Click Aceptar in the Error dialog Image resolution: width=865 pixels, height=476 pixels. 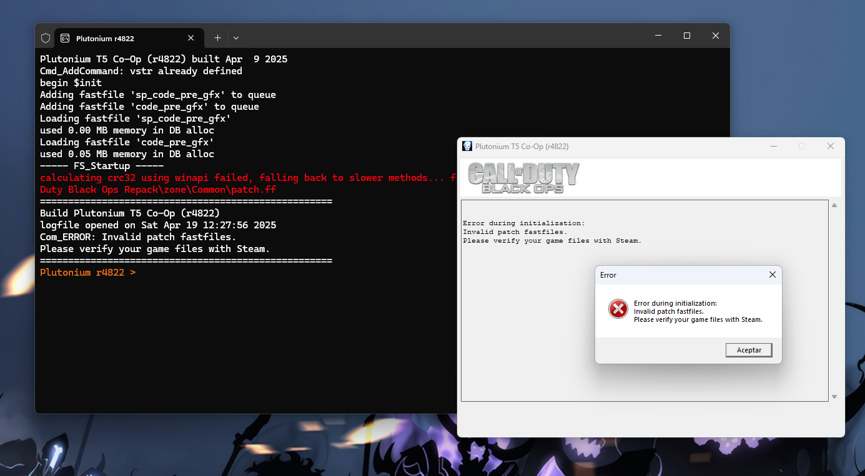pos(749,350)
